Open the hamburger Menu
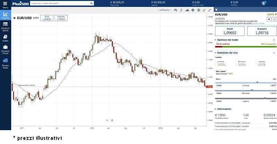The width and height of the screenshot is (277, 144). [5, 4]
